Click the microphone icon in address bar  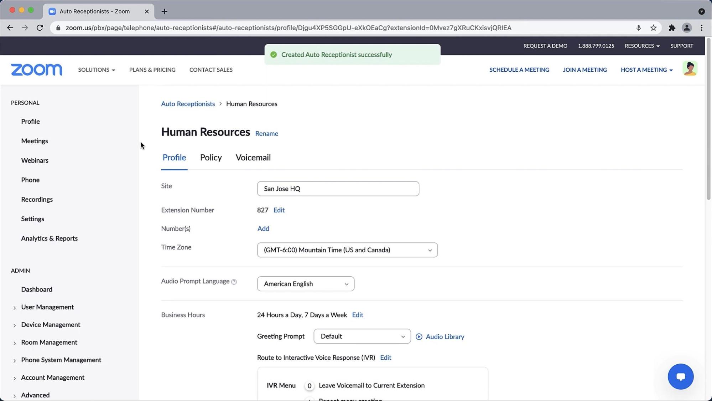(x=638, y=28)
